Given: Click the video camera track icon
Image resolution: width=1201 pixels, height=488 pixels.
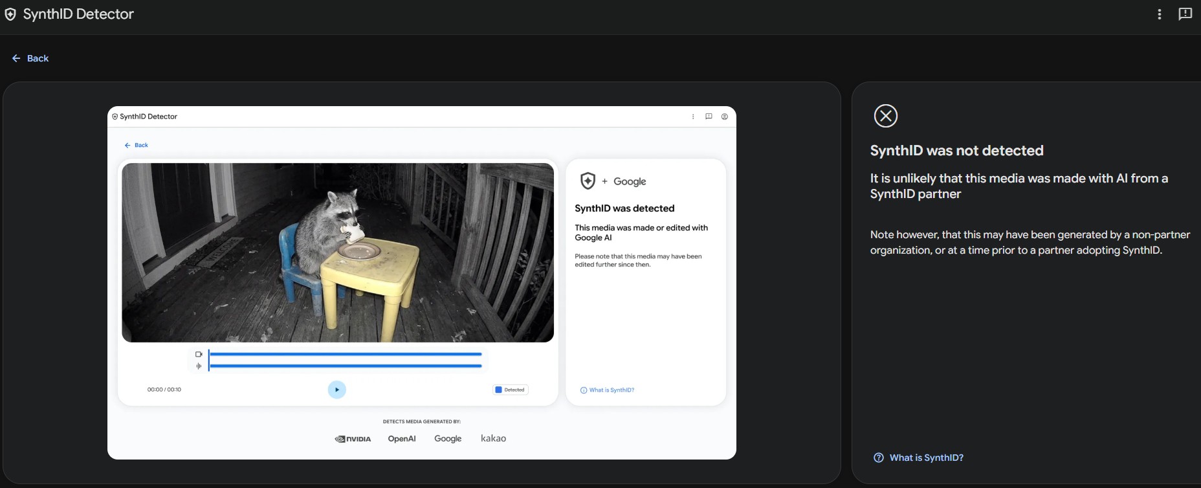Looking at the screenshot, I should (199, 354).
